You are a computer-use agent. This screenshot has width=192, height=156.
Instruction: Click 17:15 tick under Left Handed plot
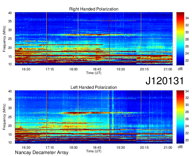pos(50,148)
